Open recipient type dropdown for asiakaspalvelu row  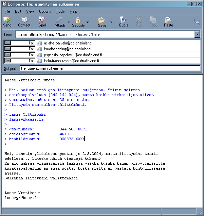(x=8, y=43)
